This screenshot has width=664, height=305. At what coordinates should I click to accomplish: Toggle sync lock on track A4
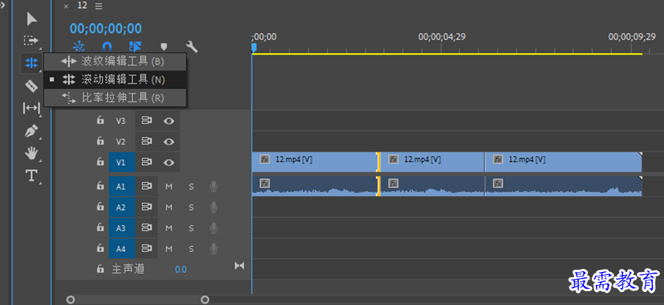tap(147, 248)
